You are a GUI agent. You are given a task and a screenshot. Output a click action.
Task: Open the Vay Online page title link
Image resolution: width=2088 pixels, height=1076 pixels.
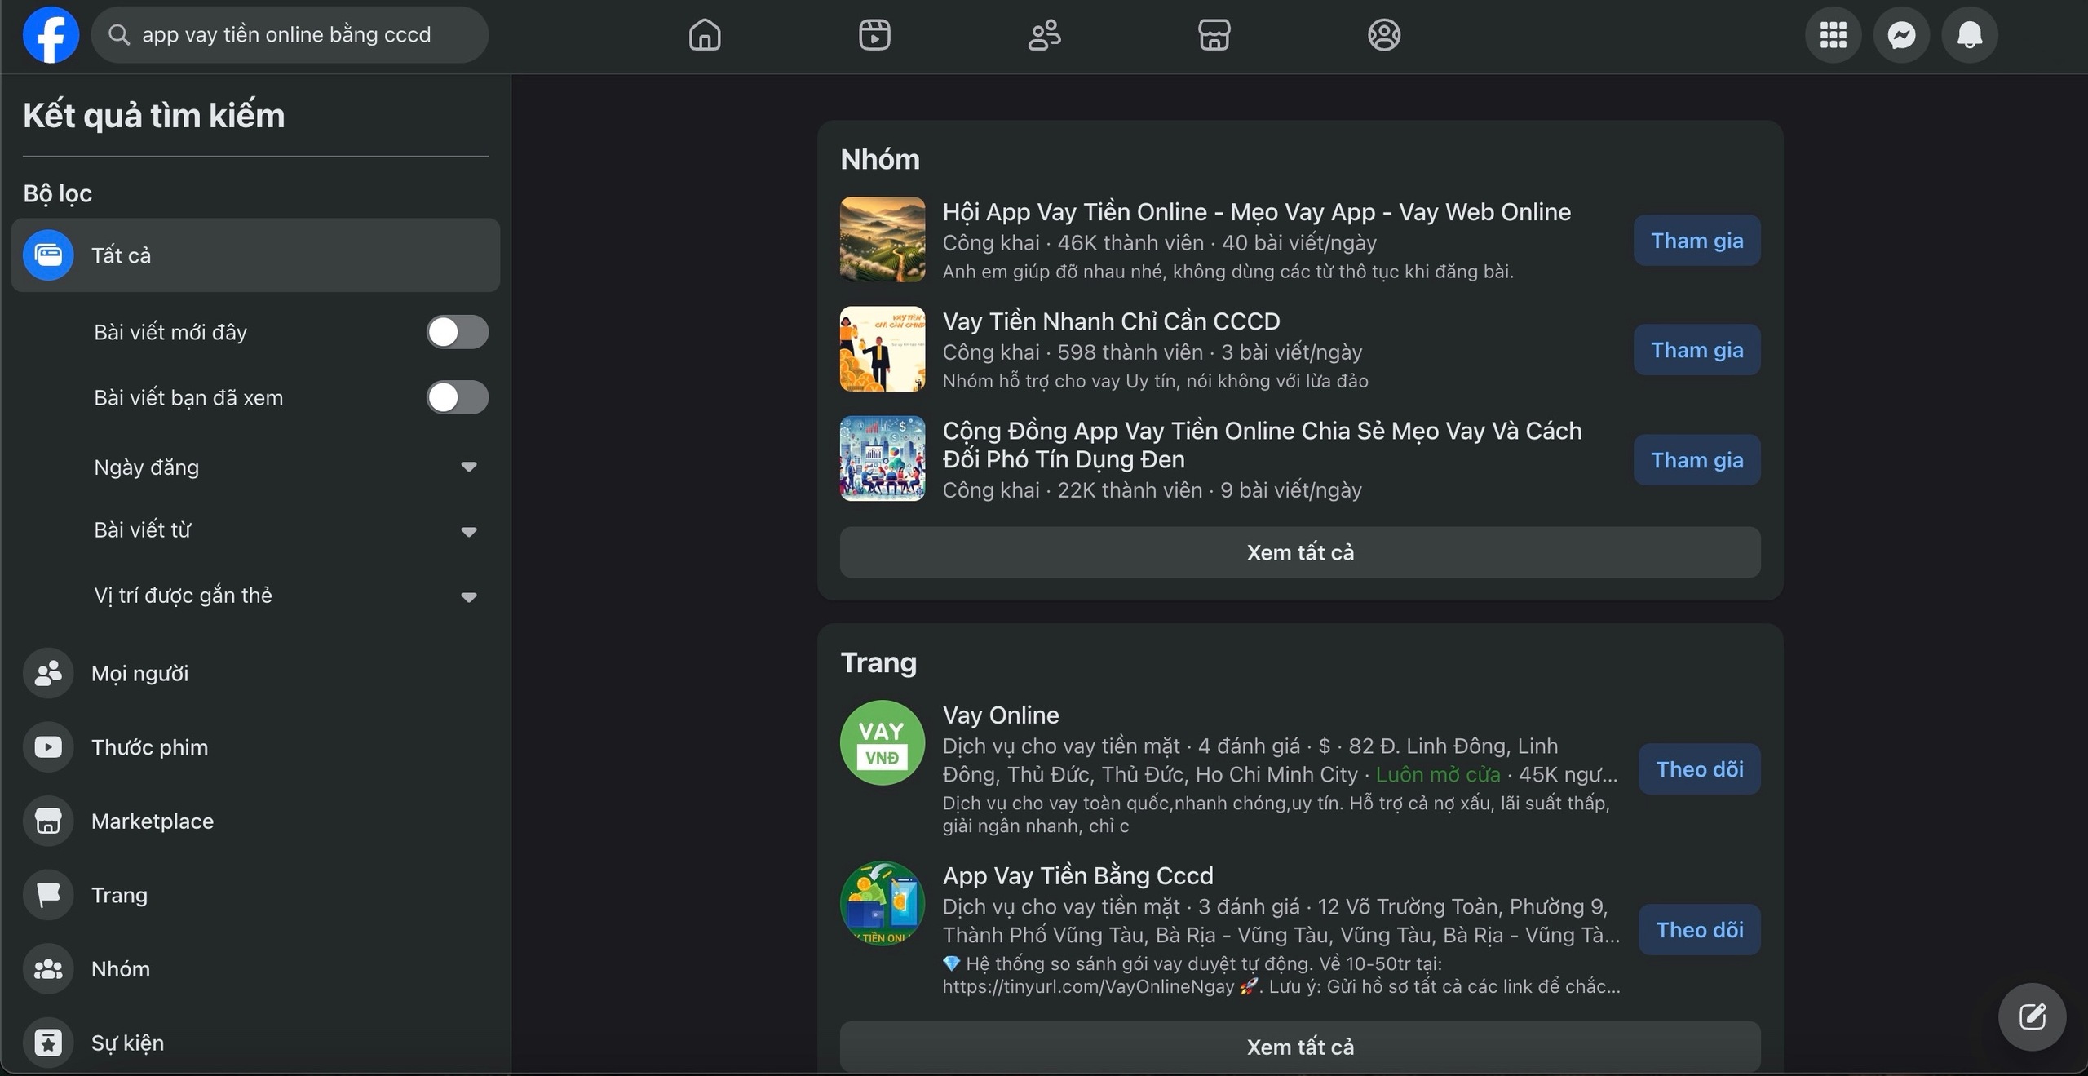coord(1001,715)
